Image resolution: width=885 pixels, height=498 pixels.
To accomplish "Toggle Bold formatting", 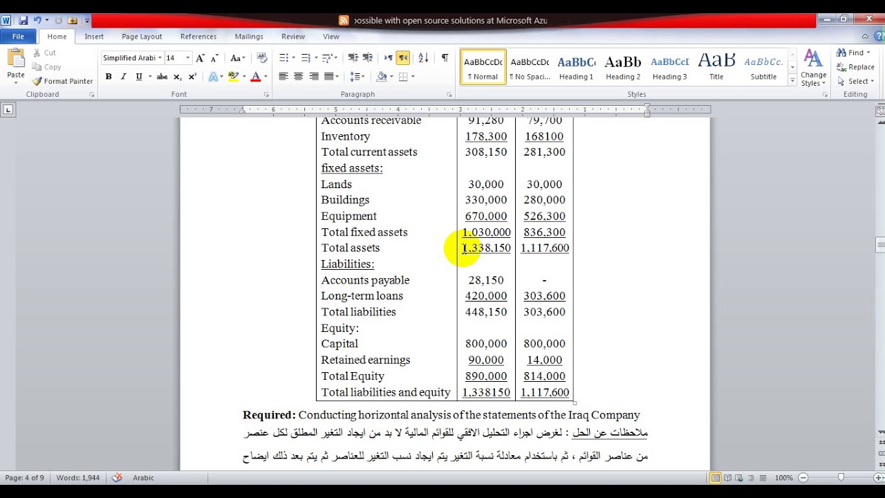I will click(109, 77).
